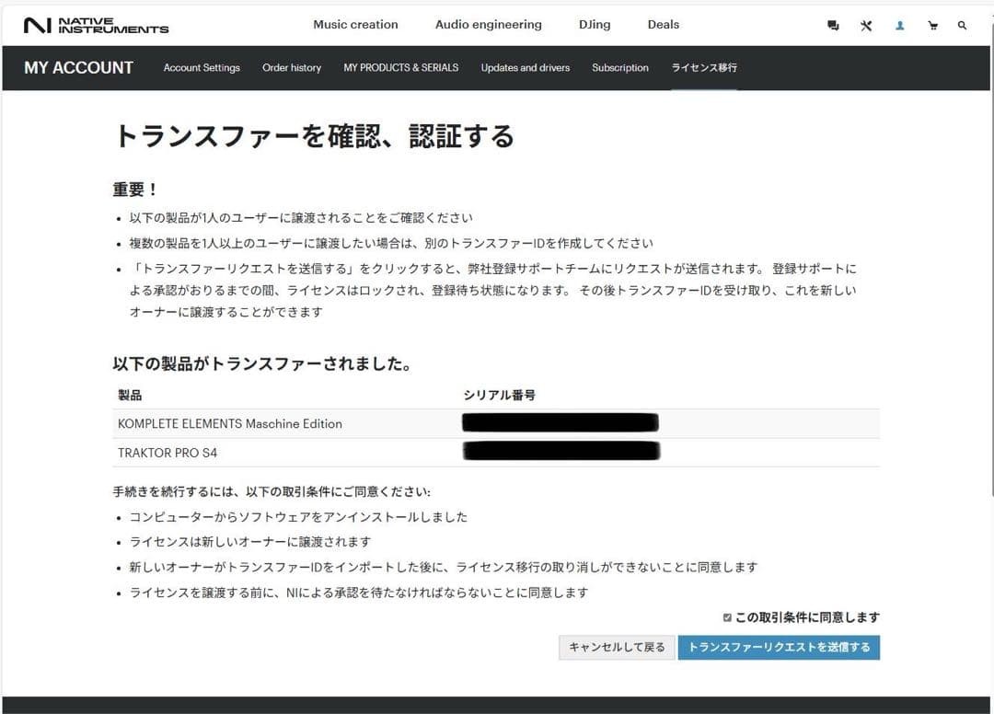
Task: Open the Audio engineering menu
Action: tap(488, 25)
